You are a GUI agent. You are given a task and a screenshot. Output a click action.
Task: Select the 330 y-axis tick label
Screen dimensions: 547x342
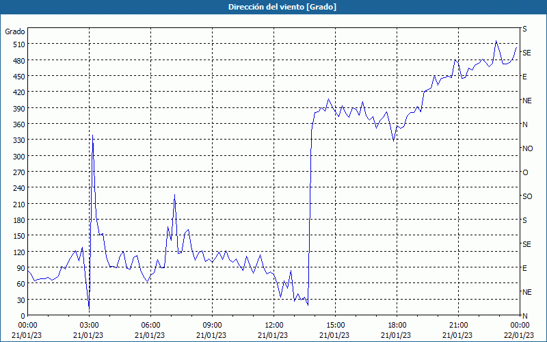(x=19, y=140)
